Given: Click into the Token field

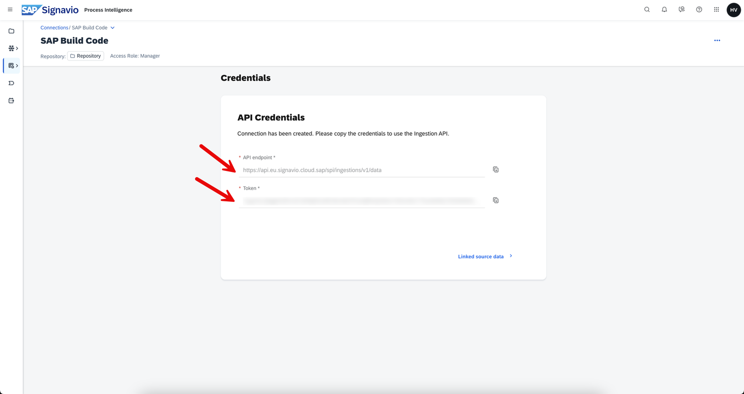Looking at the screenshot, I should point(362,201).
